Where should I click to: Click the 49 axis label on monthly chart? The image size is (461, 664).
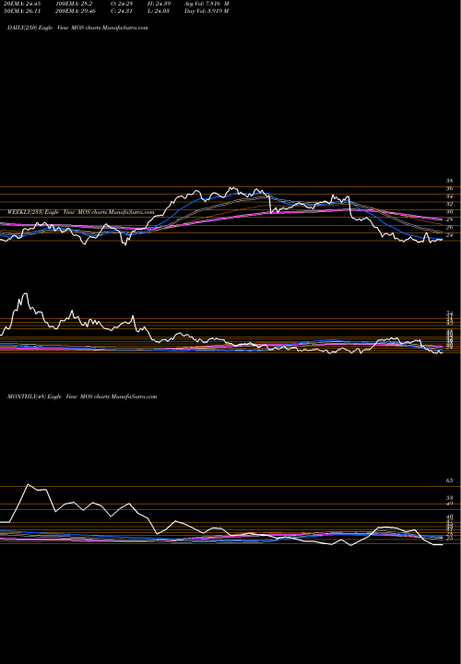[x=449, y=504]
